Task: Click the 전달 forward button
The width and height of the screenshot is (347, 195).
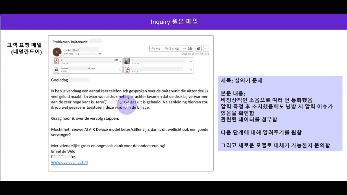Action: pyautogui.click(x=188, y=48)
